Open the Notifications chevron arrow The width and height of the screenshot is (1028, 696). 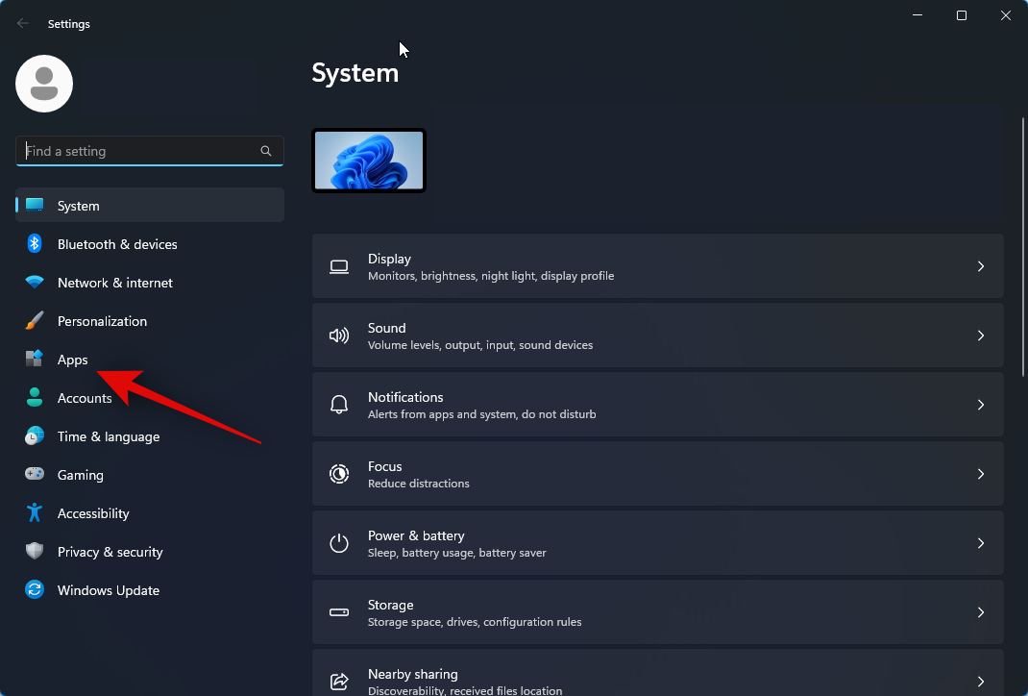pyautogui.click(x=981, y=405)
